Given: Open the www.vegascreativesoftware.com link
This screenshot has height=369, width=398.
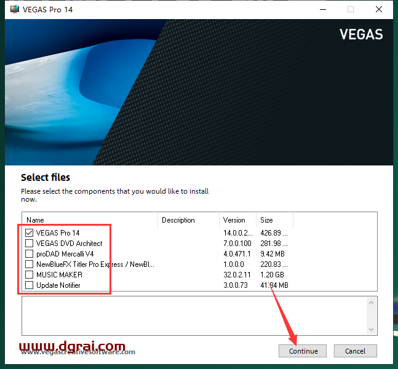Looking at the screenshot, I should click(x=78, y=352).
